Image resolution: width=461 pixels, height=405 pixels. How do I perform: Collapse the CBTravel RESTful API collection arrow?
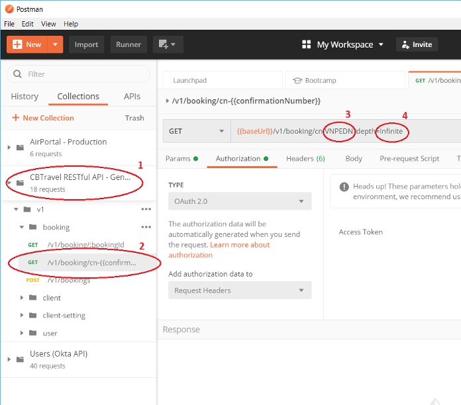click(x=9, y=183)
